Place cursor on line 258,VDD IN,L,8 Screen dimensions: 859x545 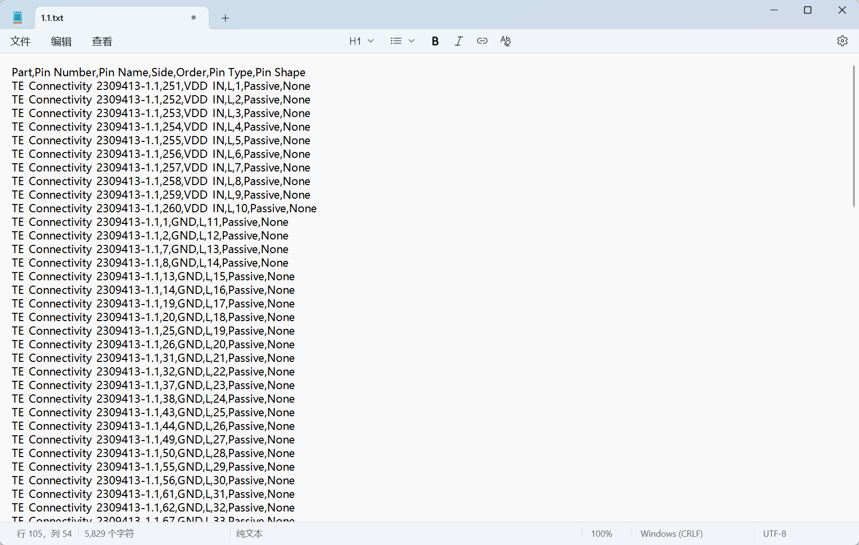point(161,181)
